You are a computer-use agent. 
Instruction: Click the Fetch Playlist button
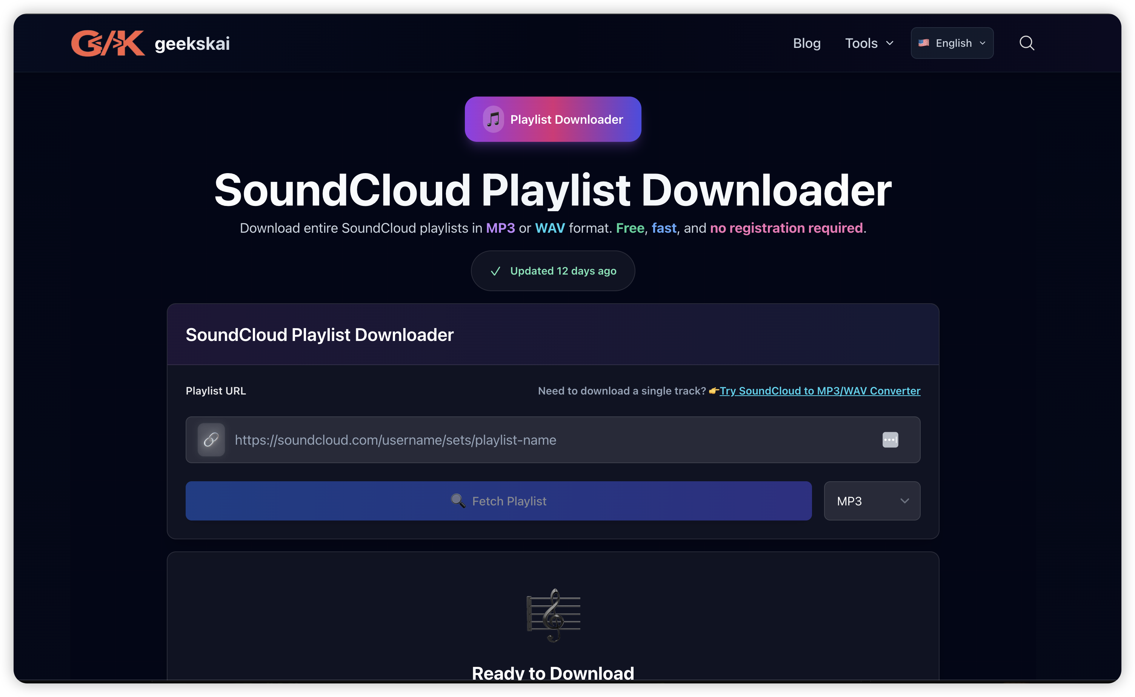[x=498, y=500]
